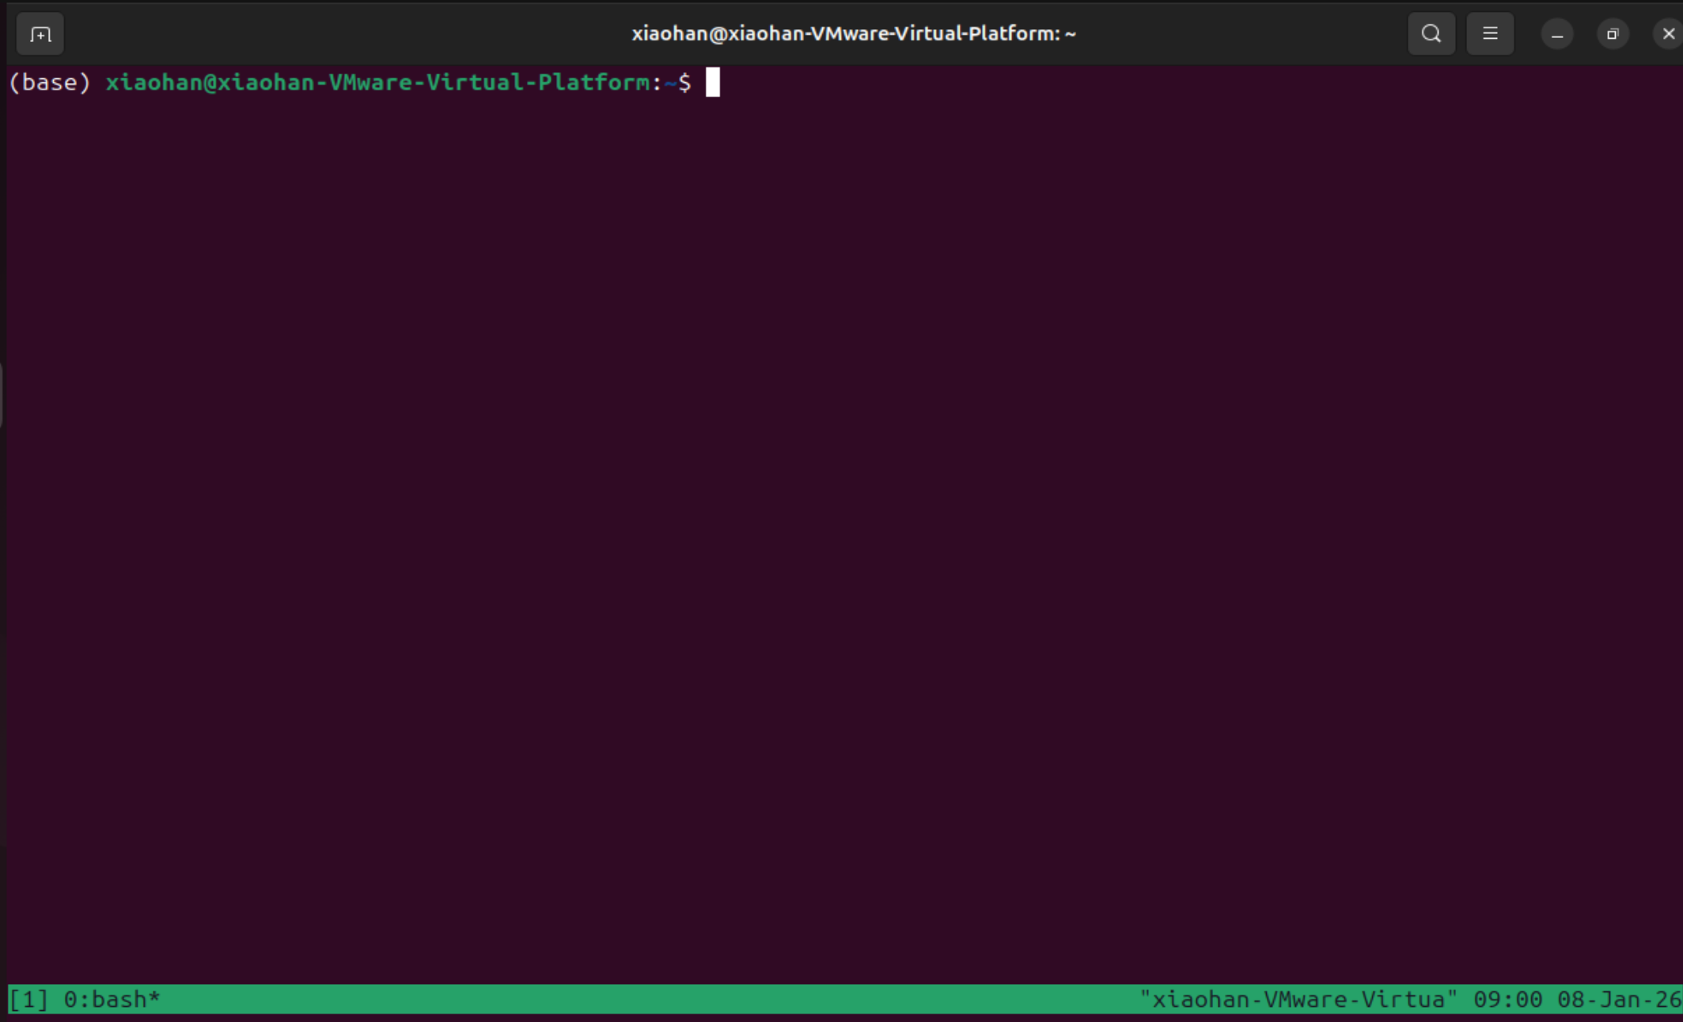This screenshot has width=1683, height=1022.
Task: Select the 0:bash* tmux window tab
Action: [x=112, y=999]
